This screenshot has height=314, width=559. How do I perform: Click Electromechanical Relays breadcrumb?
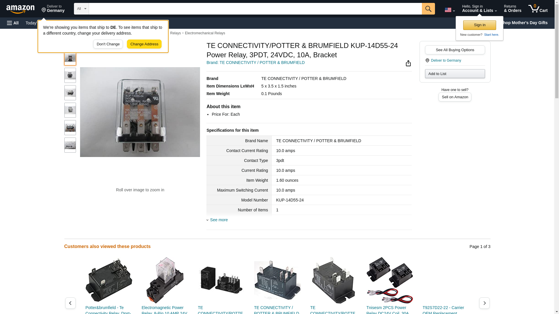205,33
